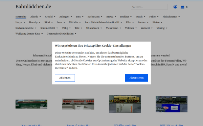Open the HELJAN 94282 Ho product image

point(172,104)
